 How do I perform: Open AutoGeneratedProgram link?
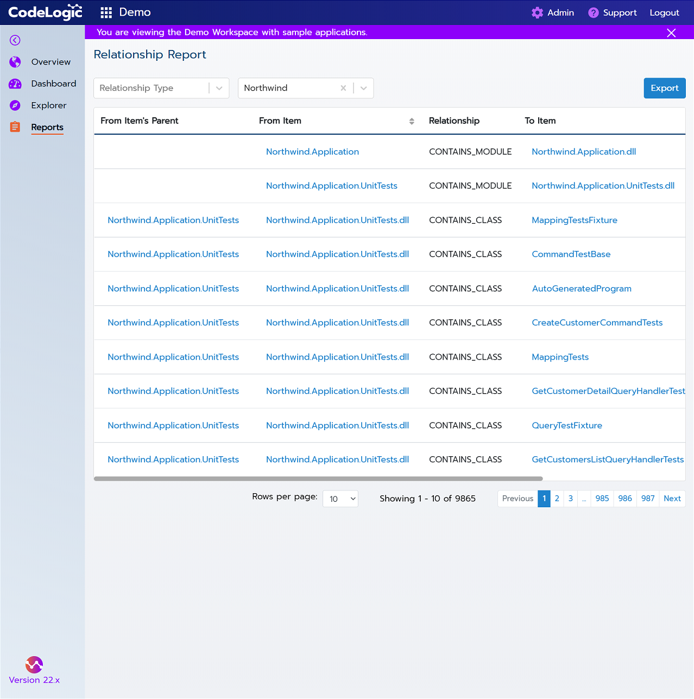[x=582, y=288]
